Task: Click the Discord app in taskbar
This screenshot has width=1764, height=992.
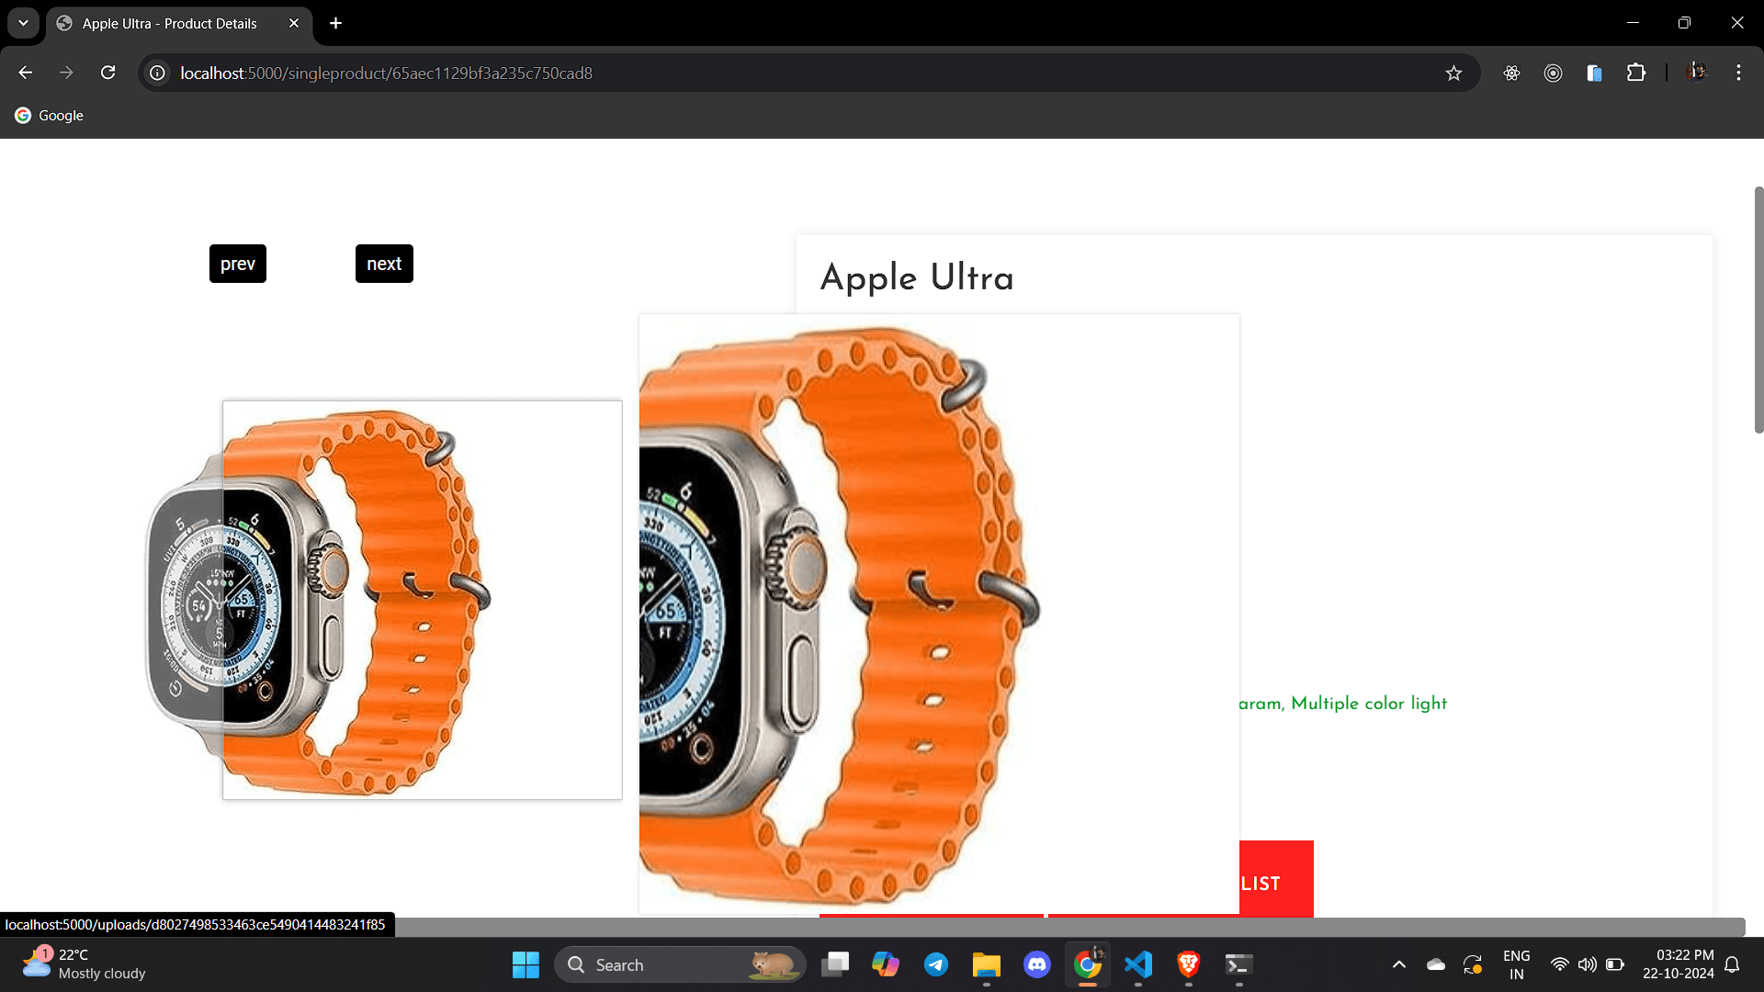Action: [x=1037, y=964]
